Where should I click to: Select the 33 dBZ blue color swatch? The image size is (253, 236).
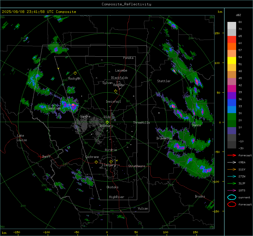[232, 102]
